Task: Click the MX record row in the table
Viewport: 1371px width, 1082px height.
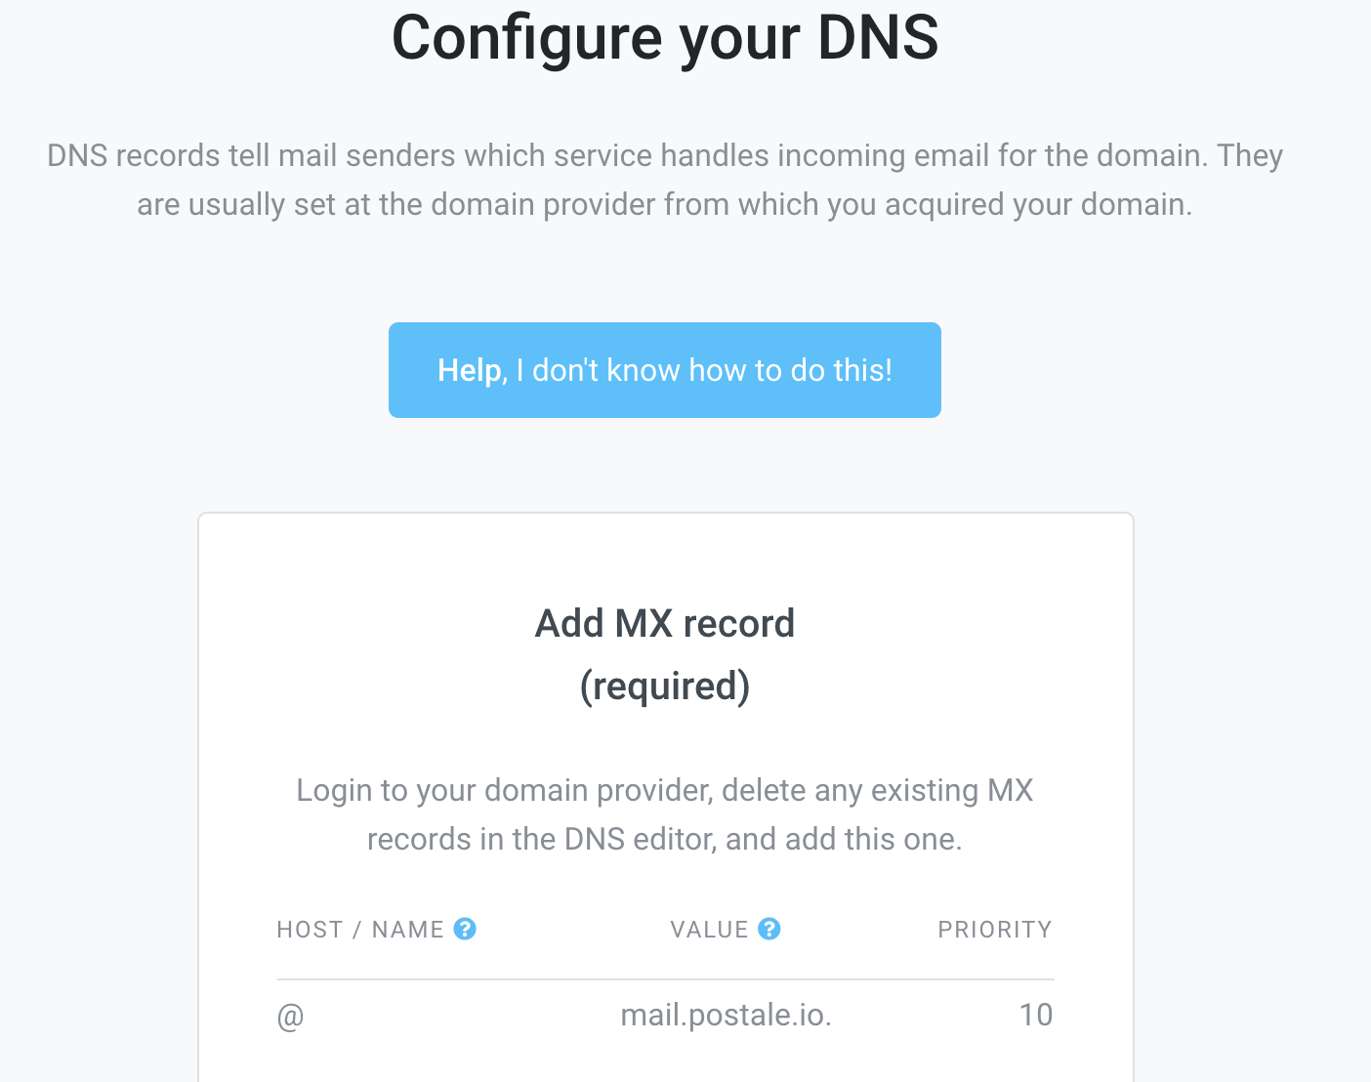Action: coord(664,1016)
